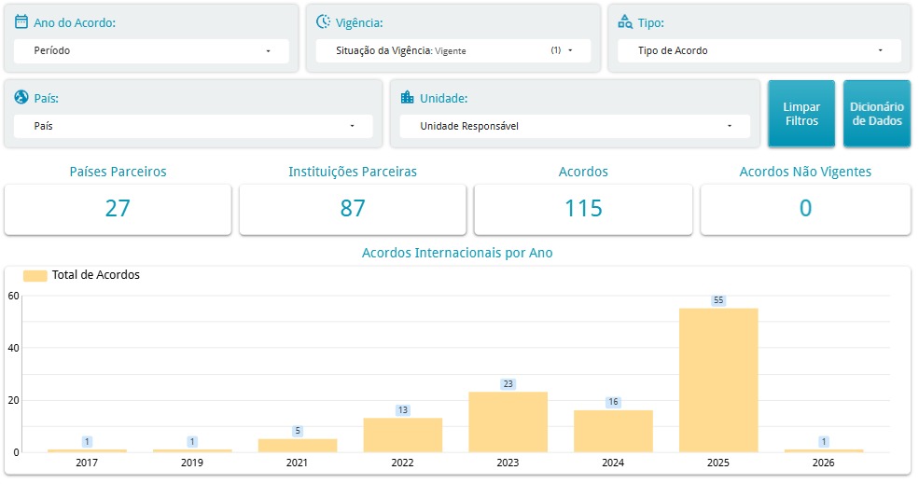The width and height of the screenshot is (919, 484).
Task: Click the globe icon beside País
Action: (21, 97)
